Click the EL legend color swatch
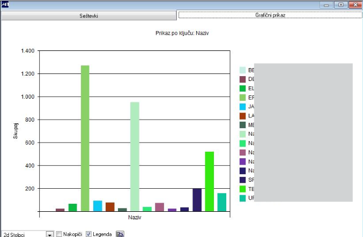Viewport: 363px width, 237px height. pos(242,88)
